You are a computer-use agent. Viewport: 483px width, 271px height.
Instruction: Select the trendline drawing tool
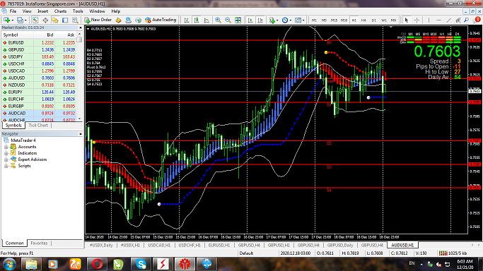[448, 20]
